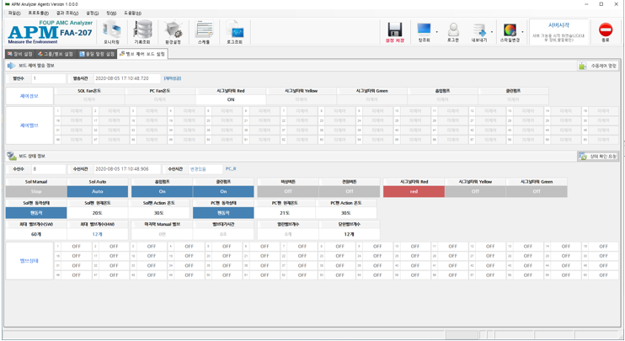Toggle the 흡입펌프 On state button
This screenshot has height=341, width=625.
coord(162,191)
